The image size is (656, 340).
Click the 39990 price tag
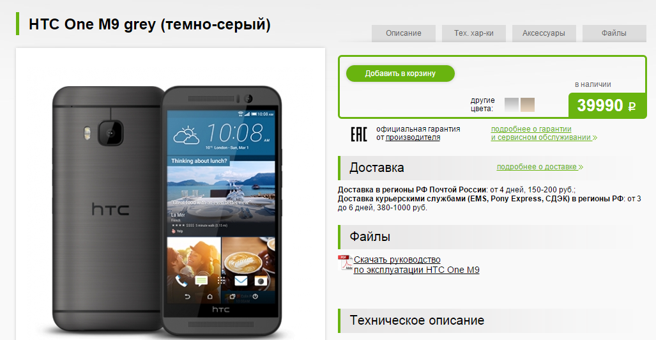607,105
